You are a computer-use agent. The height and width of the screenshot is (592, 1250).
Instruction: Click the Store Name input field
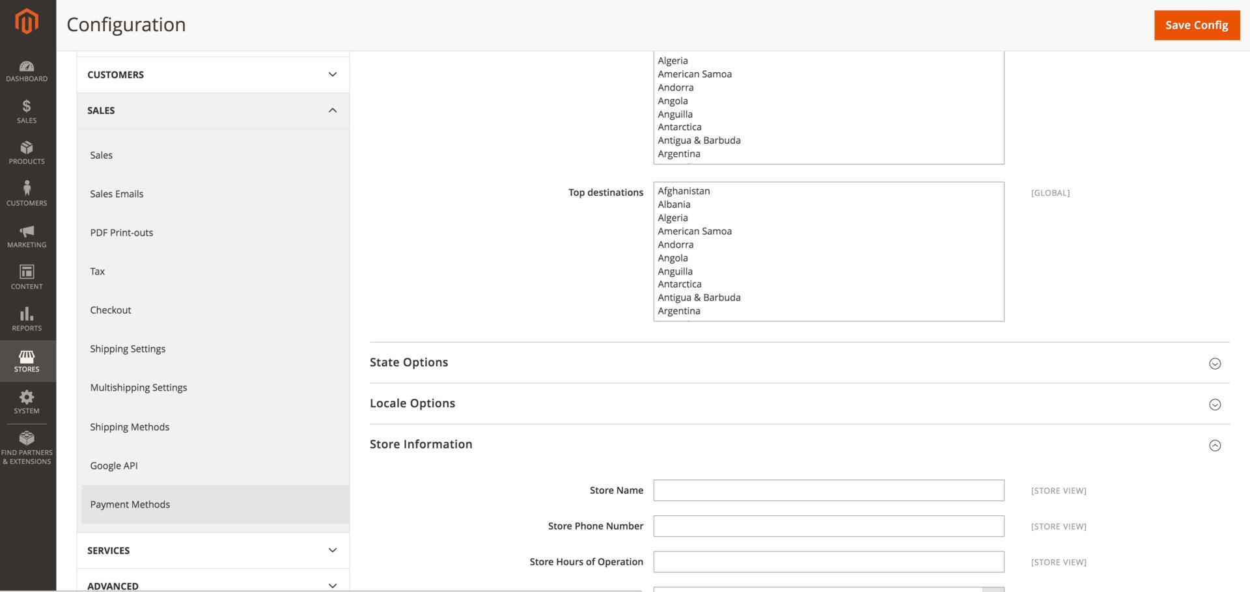828,491
